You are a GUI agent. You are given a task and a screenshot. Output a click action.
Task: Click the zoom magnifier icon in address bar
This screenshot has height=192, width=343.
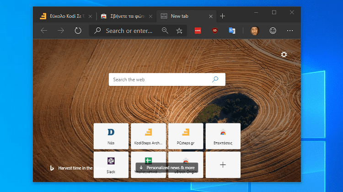tap(165, 31)
